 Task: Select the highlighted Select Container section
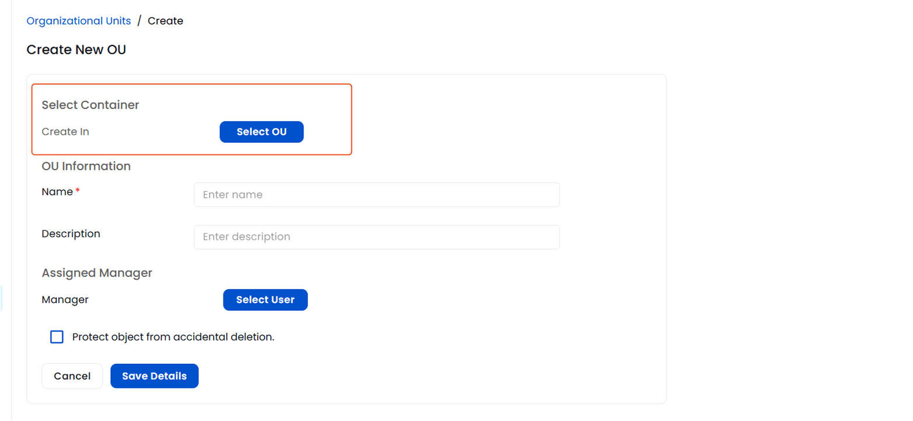(x=192, y=119)
